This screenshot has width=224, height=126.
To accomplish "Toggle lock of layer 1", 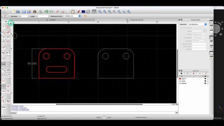I will (208, 79).
